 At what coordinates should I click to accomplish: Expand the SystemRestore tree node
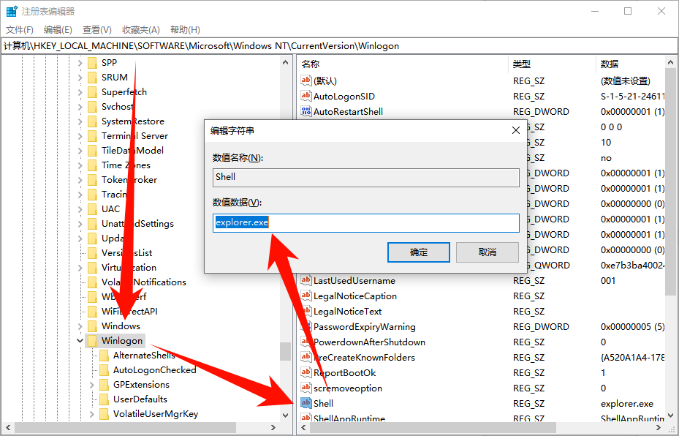[80, 121]
